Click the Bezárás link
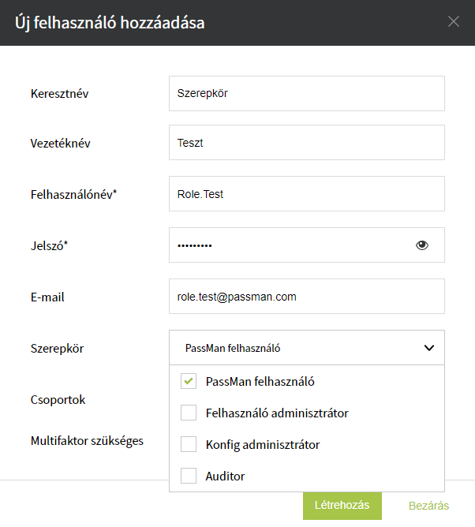 coord(428,506)
